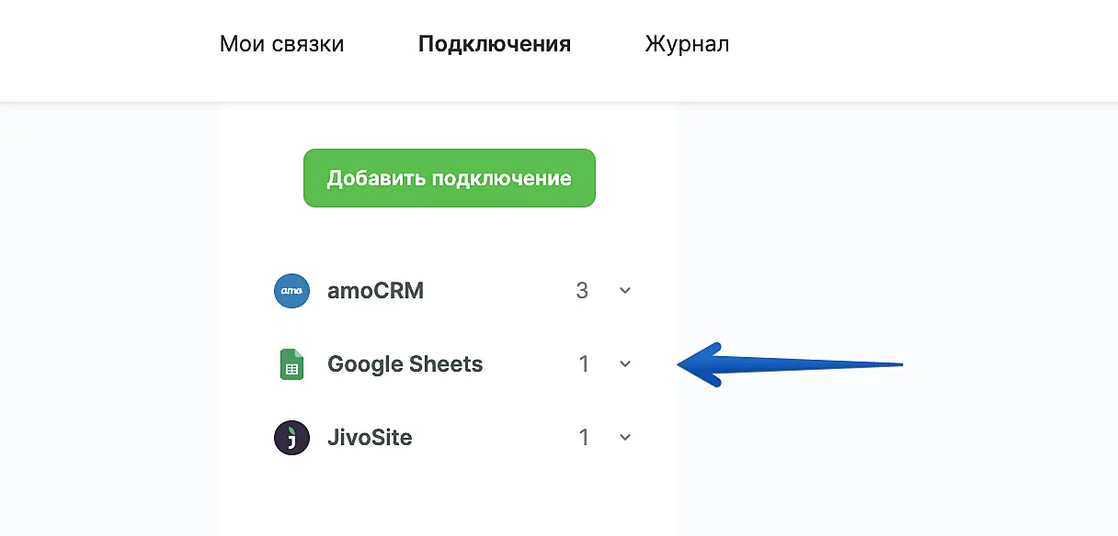Select the Подключения tab
Image resolution: width=1118 pixels, height=536 pixels.
[495, 44]
